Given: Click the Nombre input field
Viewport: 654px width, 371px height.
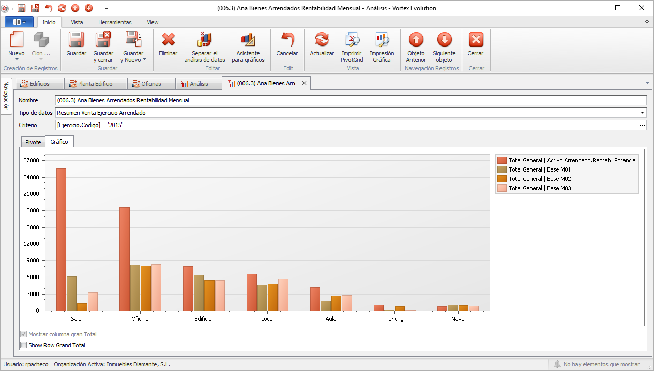Looking at the screenshot, I should tap(351, 100).
